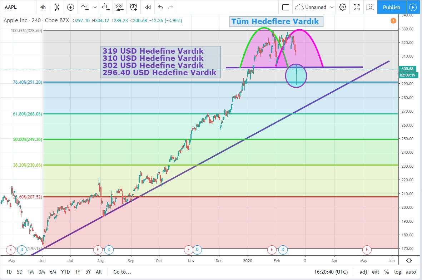Image resolution: width=422 pixels, height=280 pixels.
Task: Click the Unnamed layout name
Action: 316,7
